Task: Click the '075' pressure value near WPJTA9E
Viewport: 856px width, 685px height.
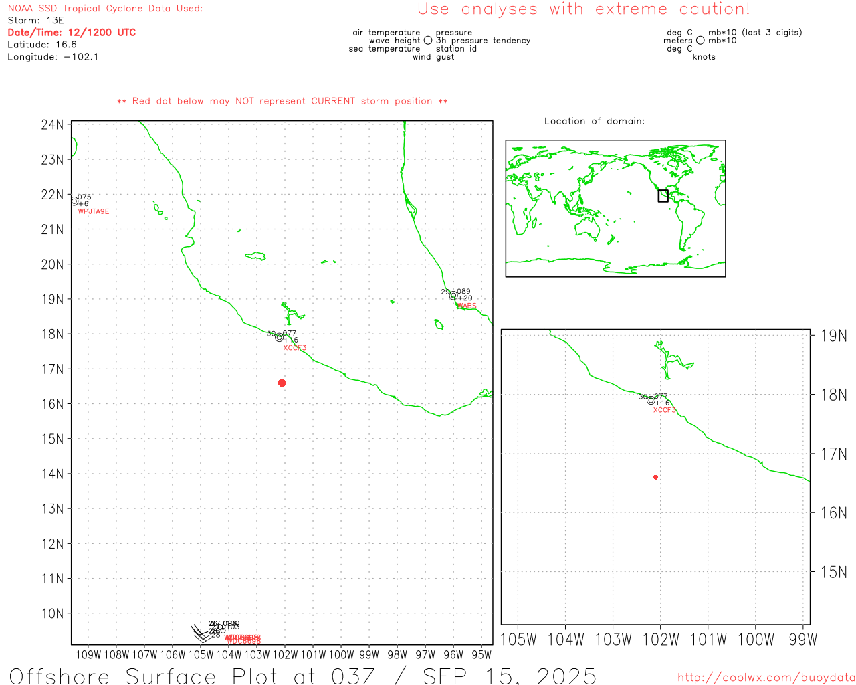Action: 84,197
